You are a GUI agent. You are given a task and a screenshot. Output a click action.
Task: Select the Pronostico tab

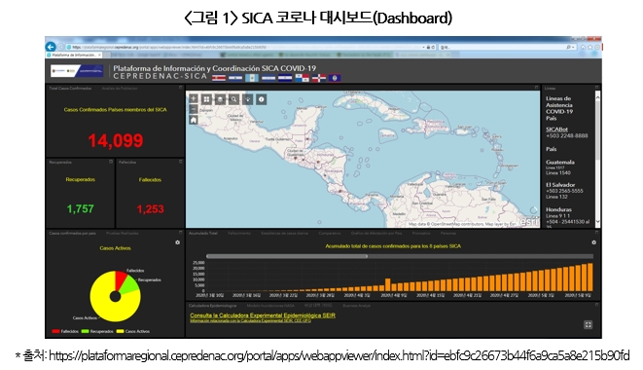point(421,233)
